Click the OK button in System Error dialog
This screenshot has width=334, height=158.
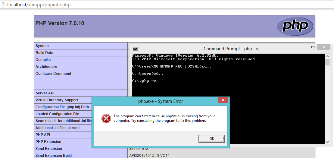pyautogui.click(x=211, y=139)
